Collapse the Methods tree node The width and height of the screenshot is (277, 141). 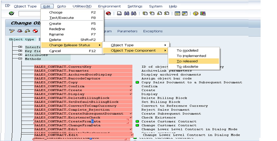[20, 59]
